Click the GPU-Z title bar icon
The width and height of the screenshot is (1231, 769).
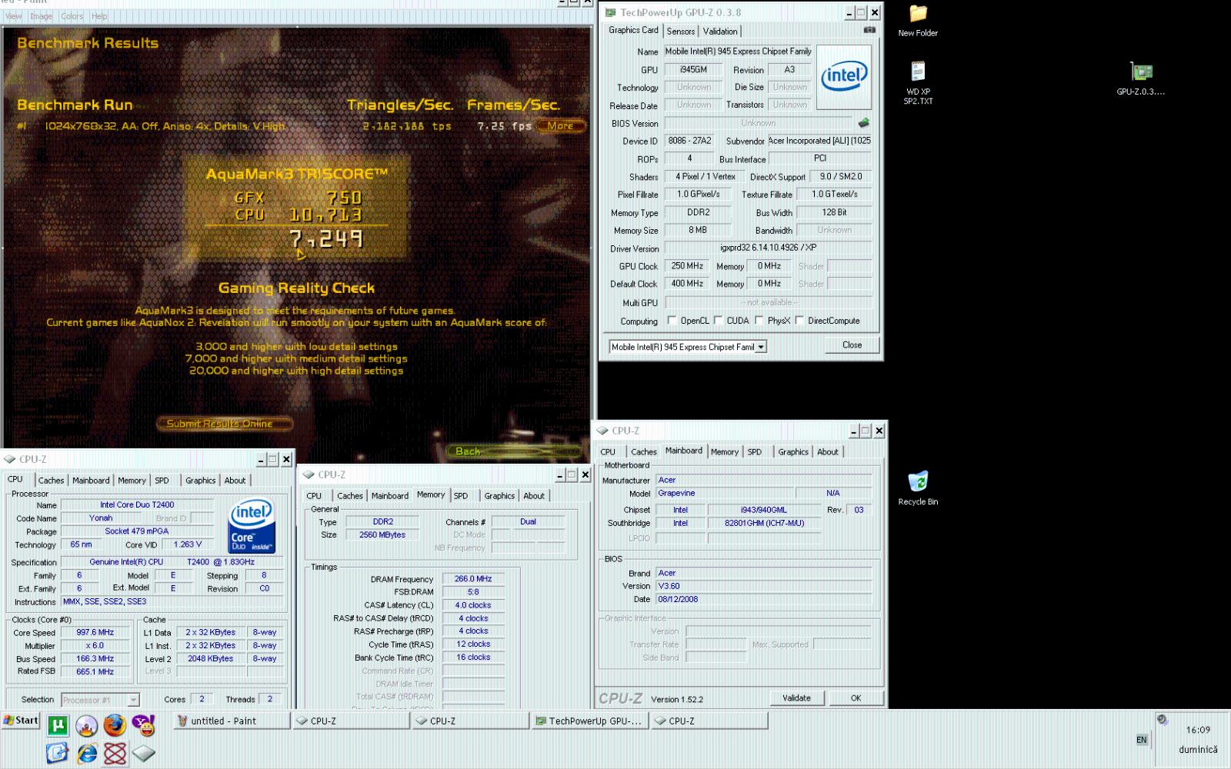(x=611, y=12)
